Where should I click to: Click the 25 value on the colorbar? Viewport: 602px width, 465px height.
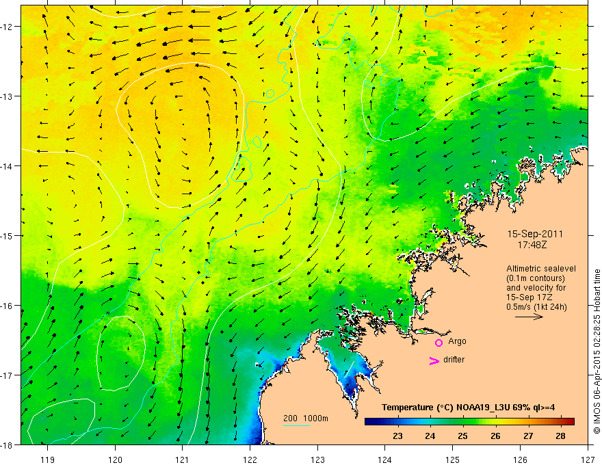pos(462,436)
